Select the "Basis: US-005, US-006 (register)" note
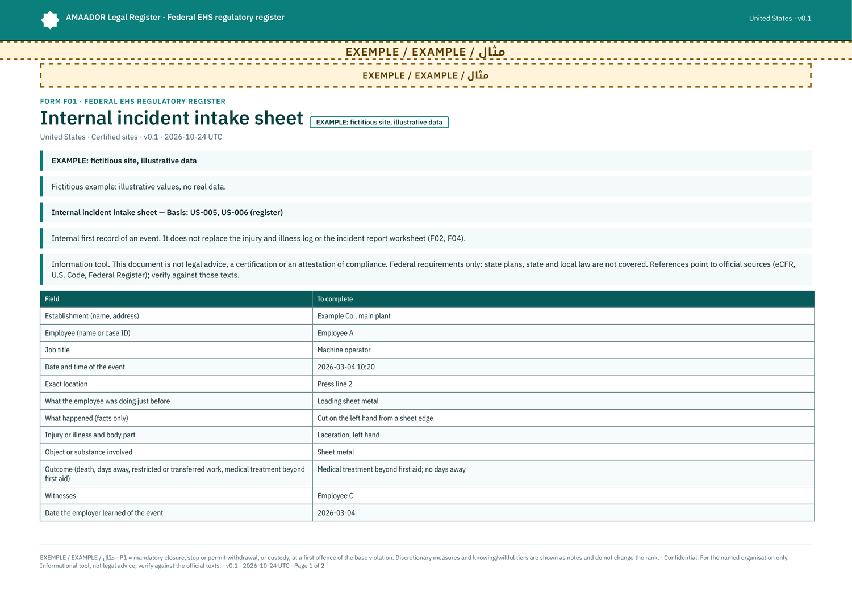 (x=426, y=212)
